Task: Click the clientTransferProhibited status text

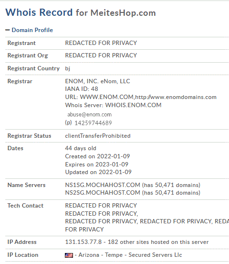Action: (x=98, y=136)
